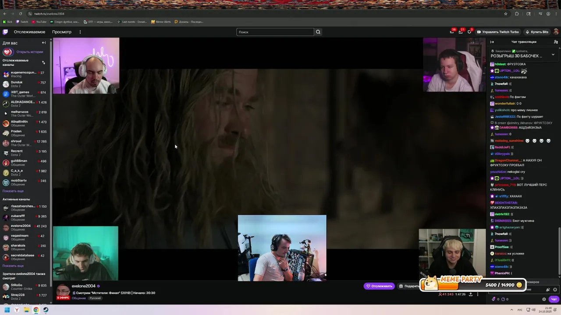Open the DTF bookmark
This screenshot has width=561, height=315.
point(98,22)
